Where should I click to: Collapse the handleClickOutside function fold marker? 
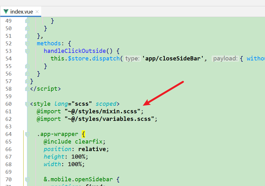[x=27, y=51]
